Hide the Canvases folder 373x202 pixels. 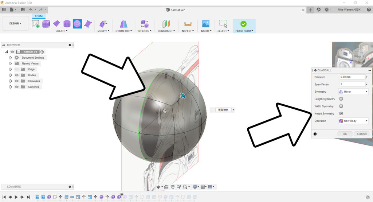click(17, 81)
